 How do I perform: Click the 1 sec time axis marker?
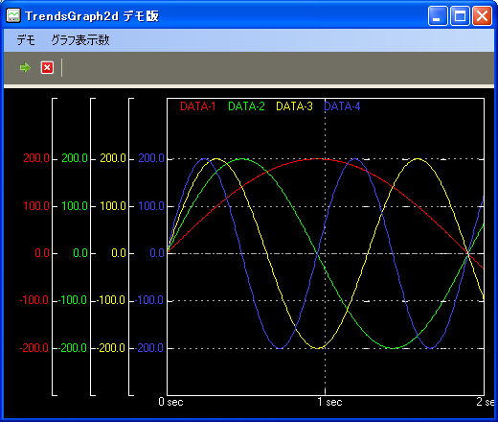click(329, 402)
